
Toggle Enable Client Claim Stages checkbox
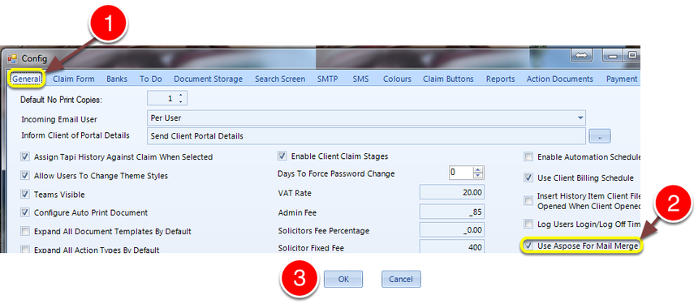tap(282, 156)
